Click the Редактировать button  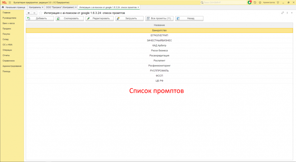pos(99,18)
